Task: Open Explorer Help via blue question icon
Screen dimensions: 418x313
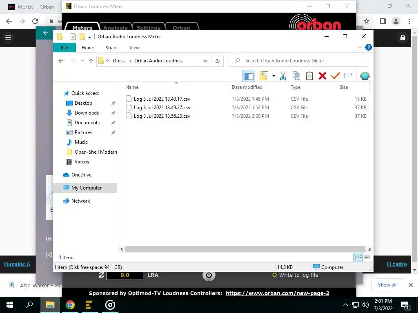Action: coord(369,47)
